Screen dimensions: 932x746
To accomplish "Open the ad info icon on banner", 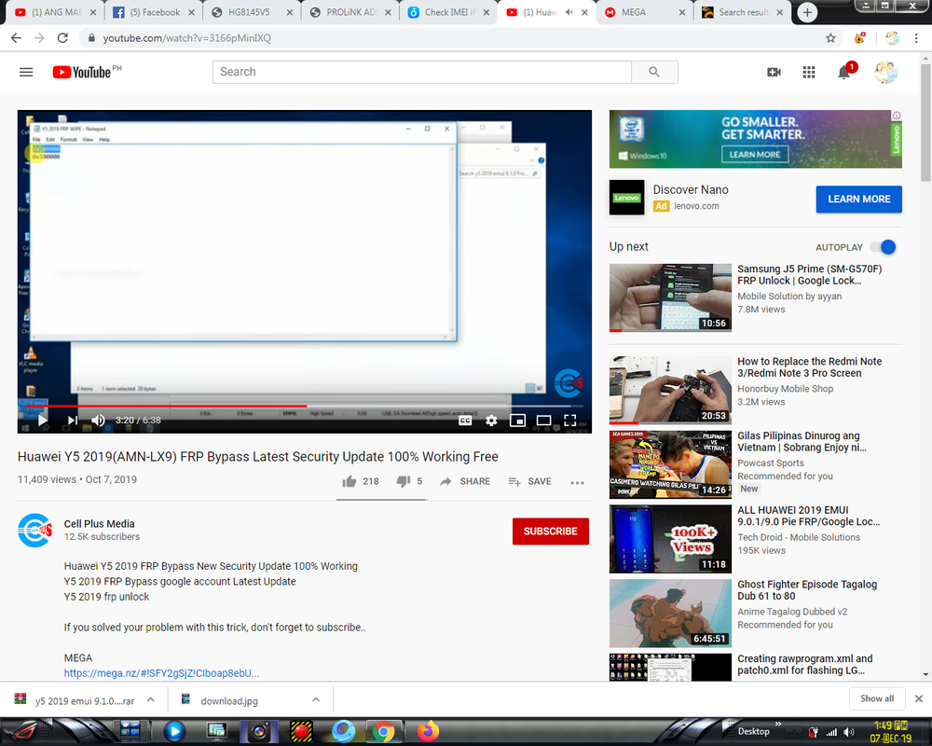I will pyautogui.click(x=897, y=116).
